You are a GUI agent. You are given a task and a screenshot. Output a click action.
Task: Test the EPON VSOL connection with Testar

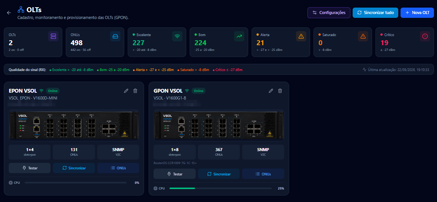point(30,168)
